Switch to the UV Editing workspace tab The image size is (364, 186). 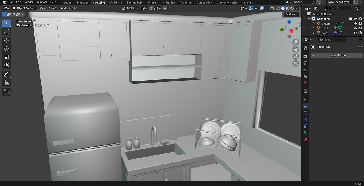(116, 3)
